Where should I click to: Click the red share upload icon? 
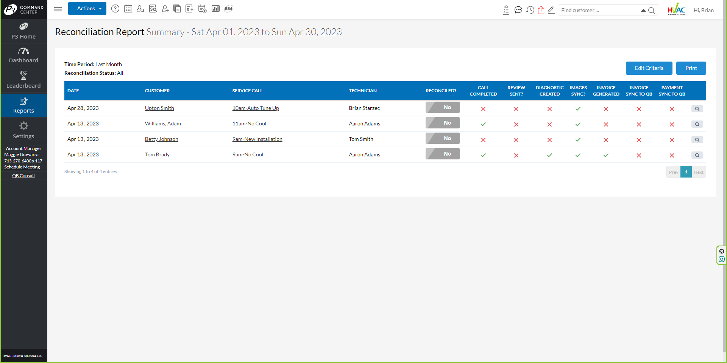(541, 10)
